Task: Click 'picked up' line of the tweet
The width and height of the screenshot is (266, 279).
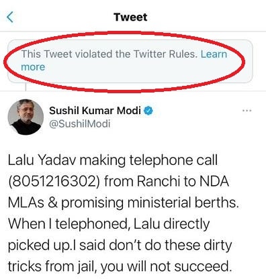Action: pos(120,245)
